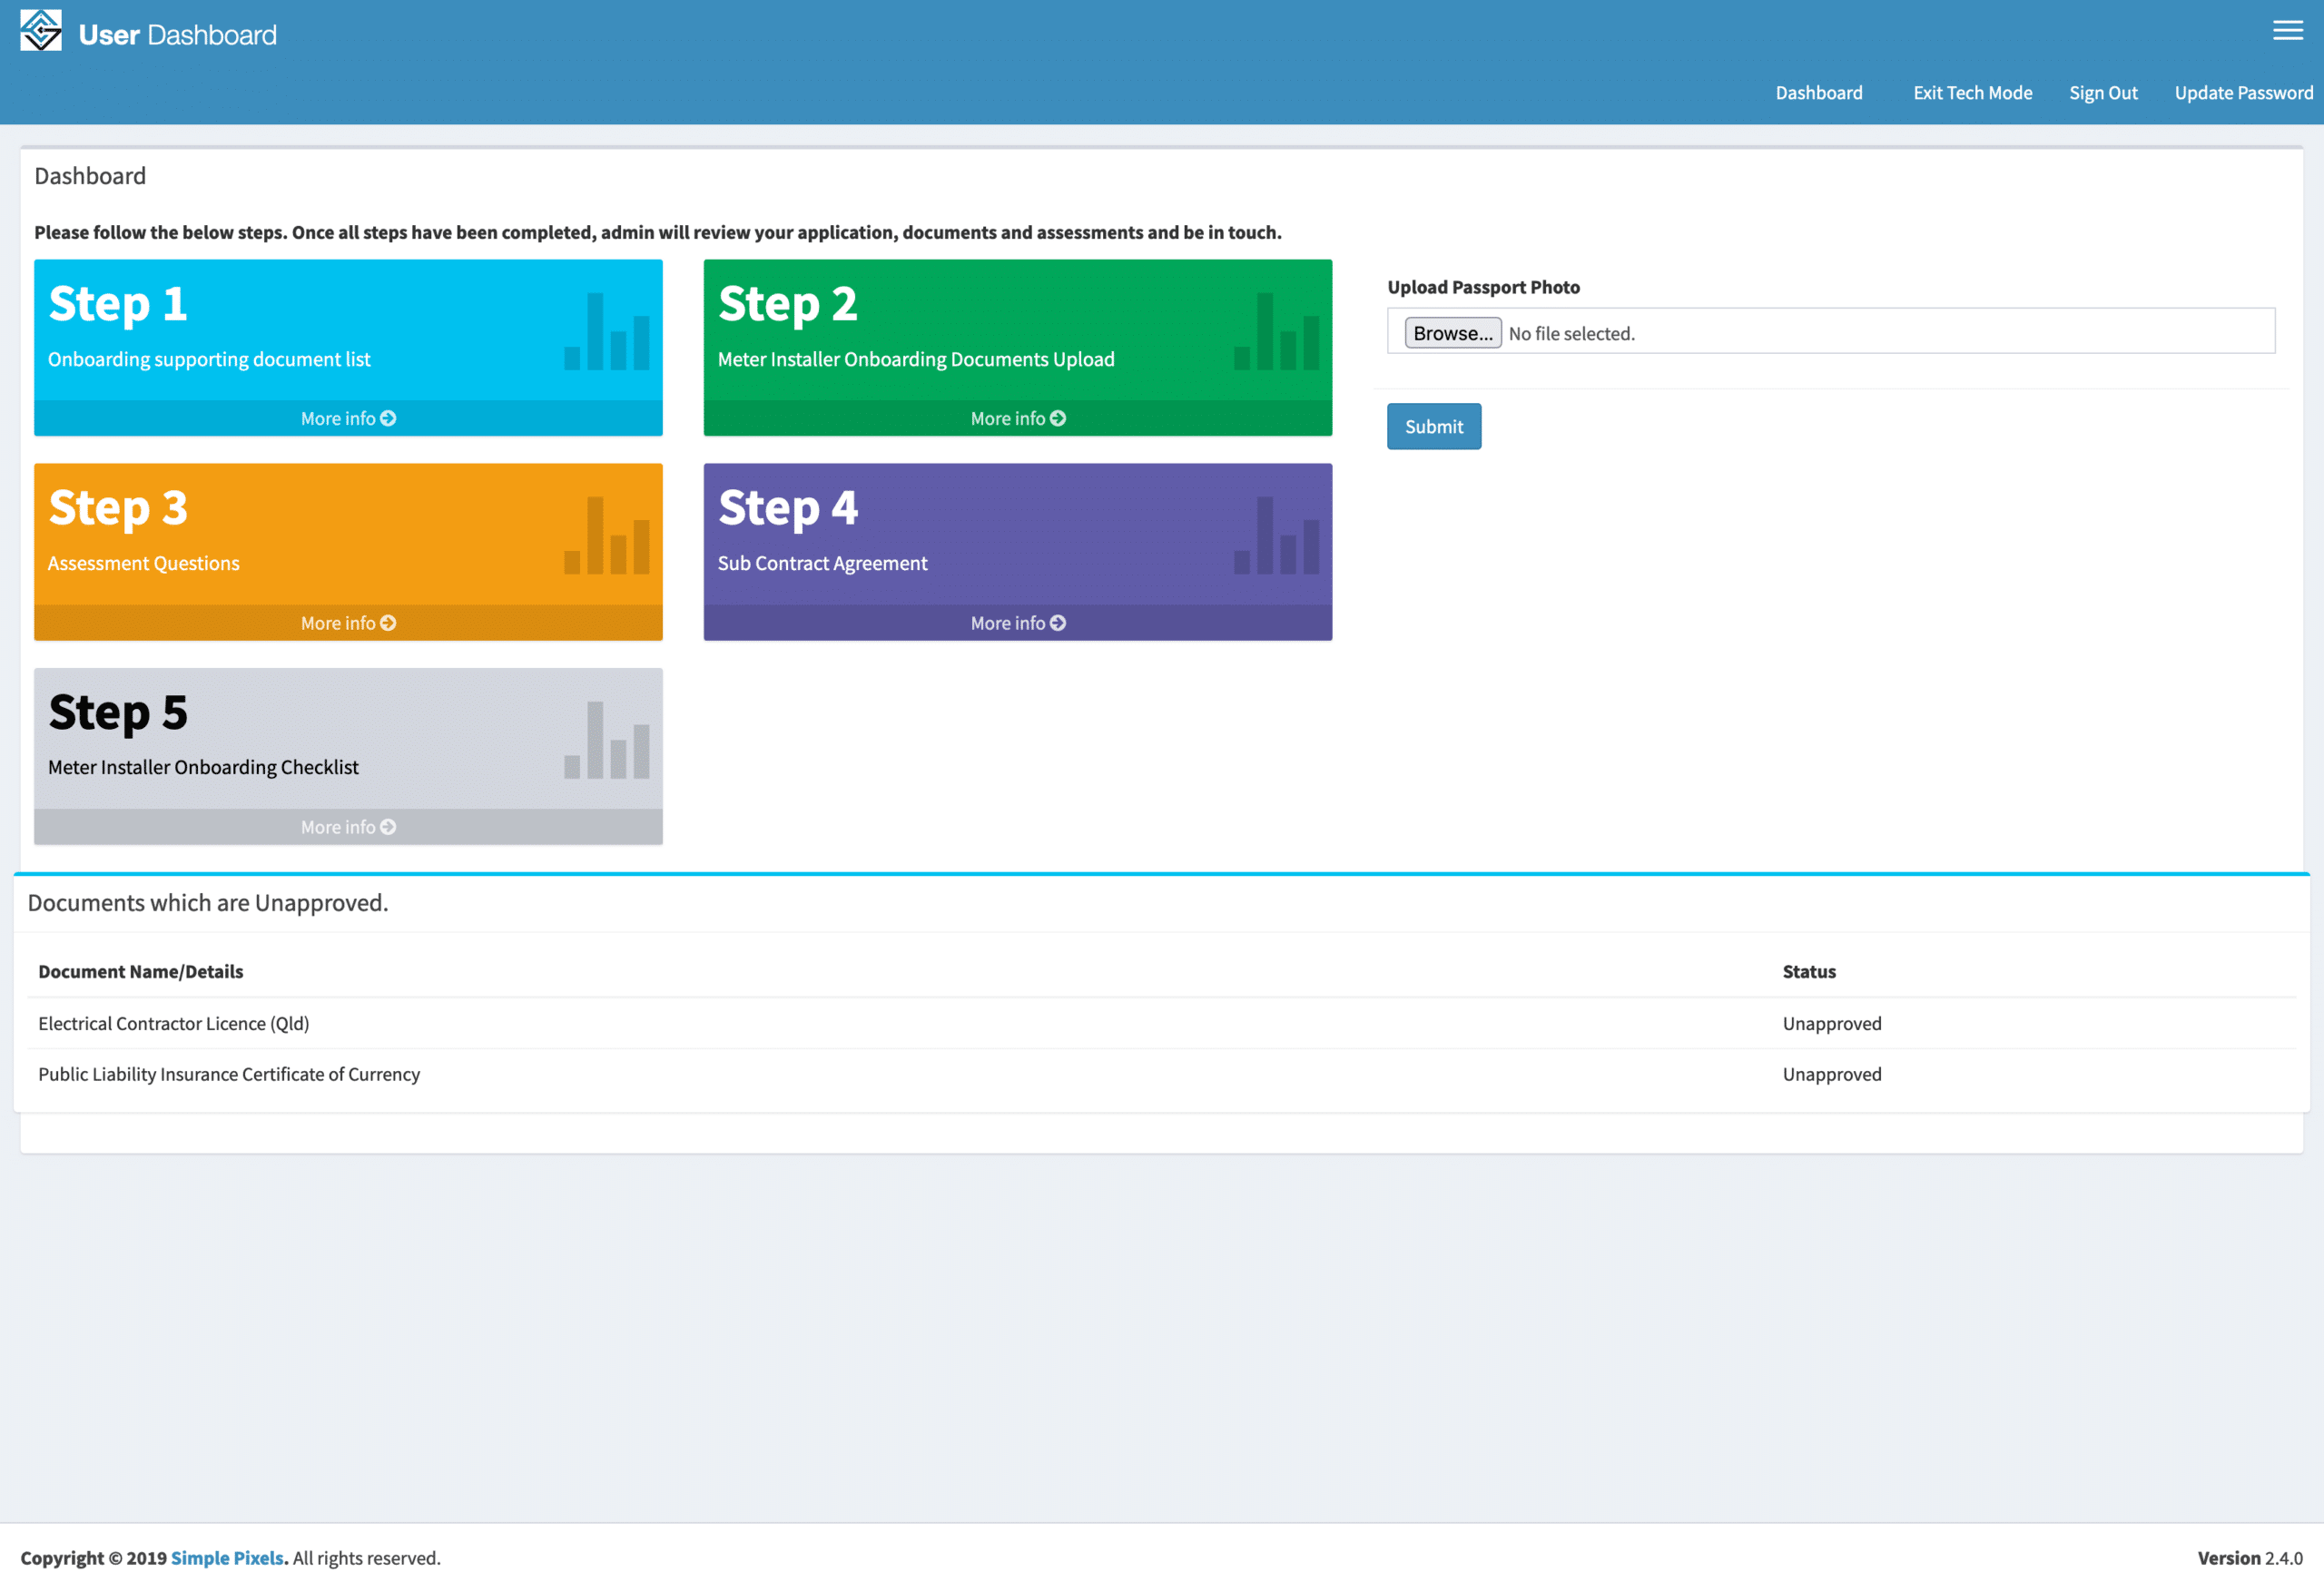This screenshot has width=2324, height=1592.
Task: Open More info for Step 5 checklist
Action: (348, 827)
